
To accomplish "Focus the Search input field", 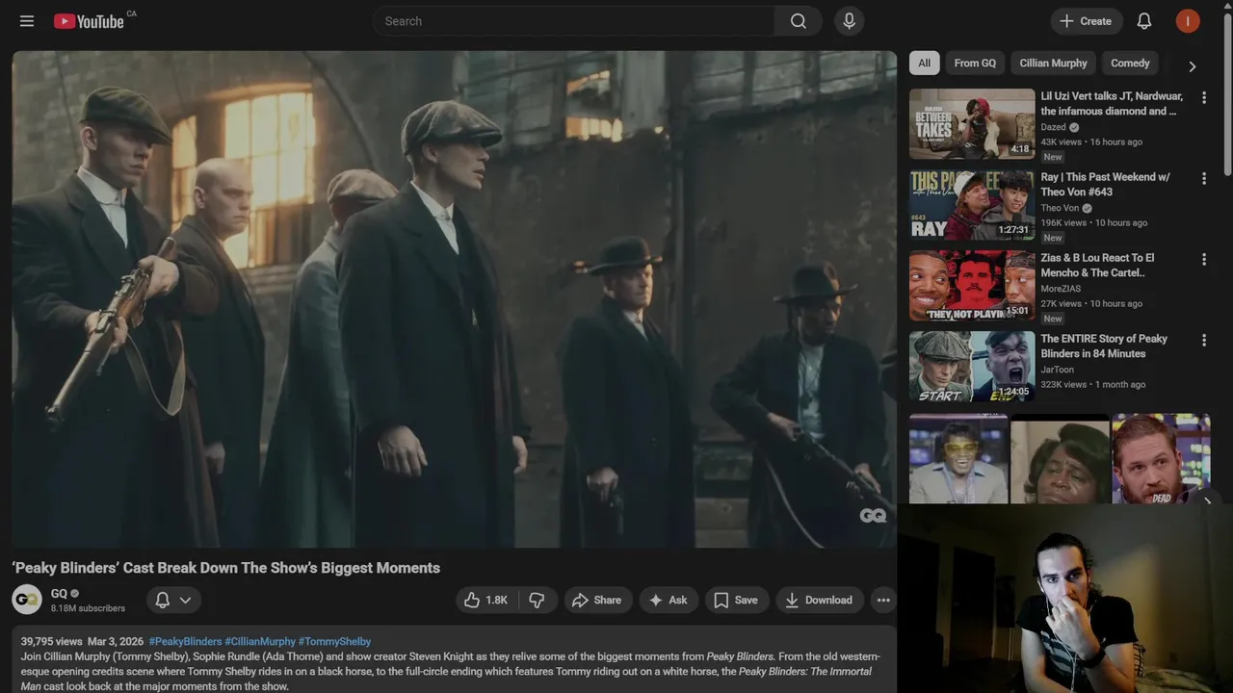I will [x=574, y=21].
